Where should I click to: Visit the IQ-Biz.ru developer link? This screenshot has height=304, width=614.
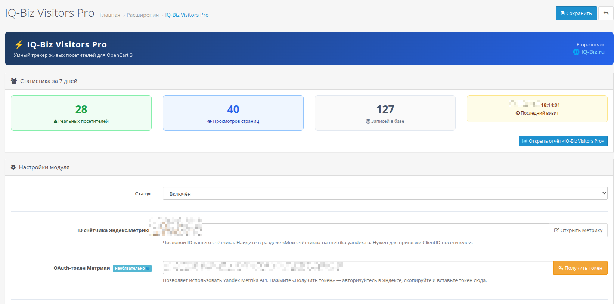[593, 52]
